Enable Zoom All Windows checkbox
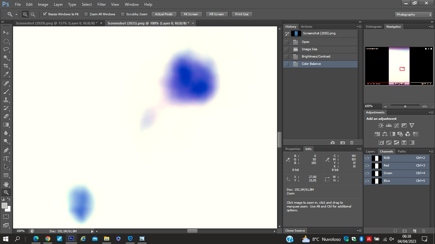 coord(86,14)
